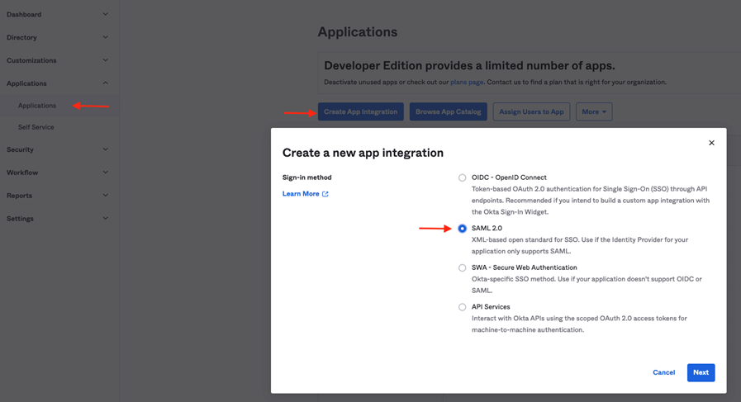Click the Applications page heading
741x402 pixels.
click(x=358, y=32)
